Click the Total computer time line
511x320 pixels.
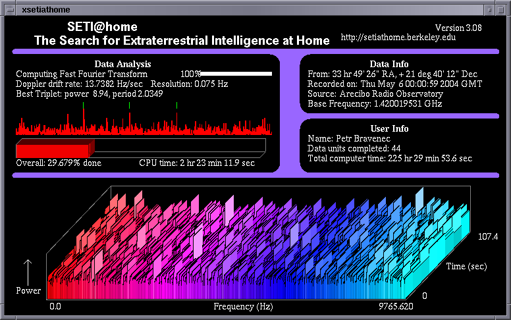390,159
